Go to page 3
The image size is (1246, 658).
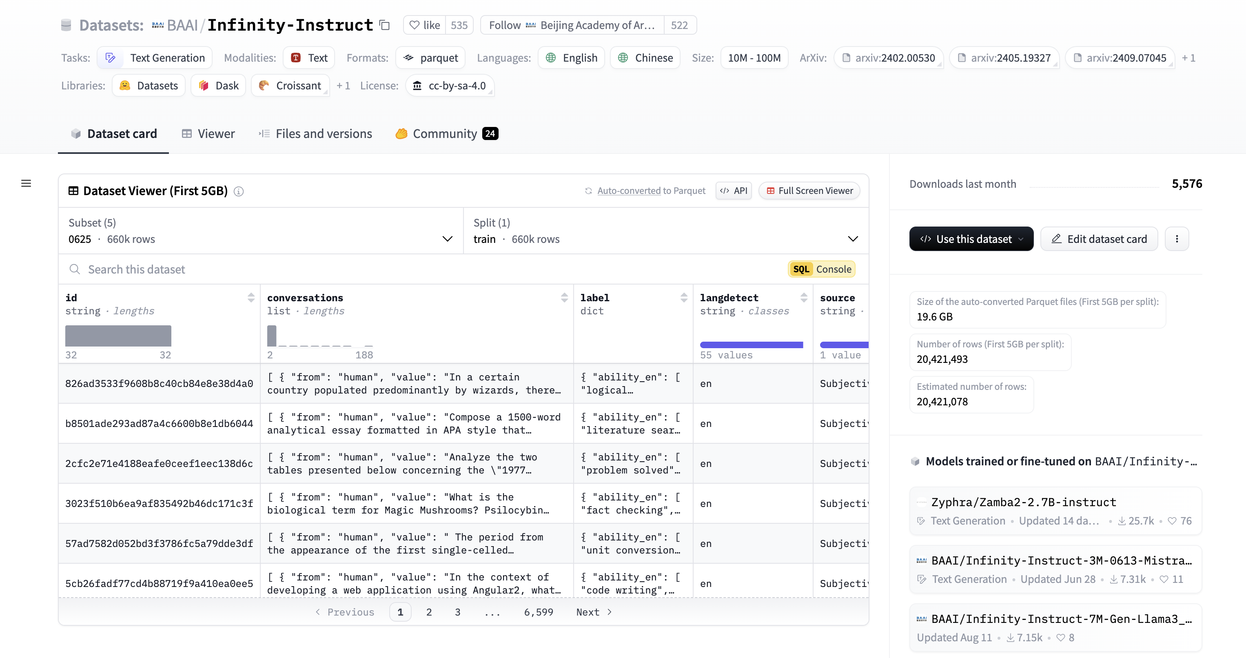point(457,612)
